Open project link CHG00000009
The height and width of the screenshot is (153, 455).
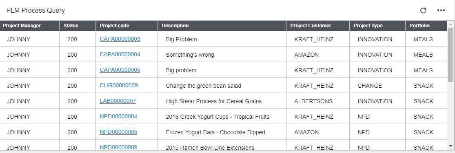tap(119, 85)
